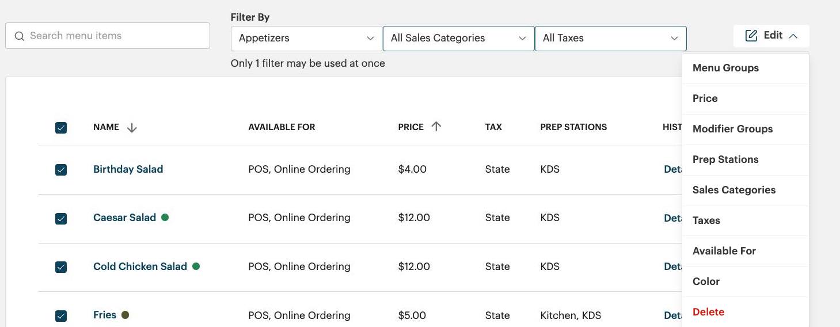Choose Menu Groups from Edit menu

click(x=725, y=68)
